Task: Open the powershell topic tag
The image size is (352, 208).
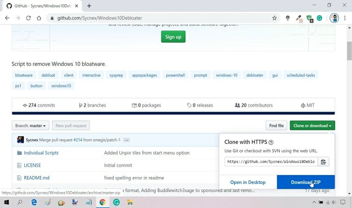Action: tap(176, 75)
